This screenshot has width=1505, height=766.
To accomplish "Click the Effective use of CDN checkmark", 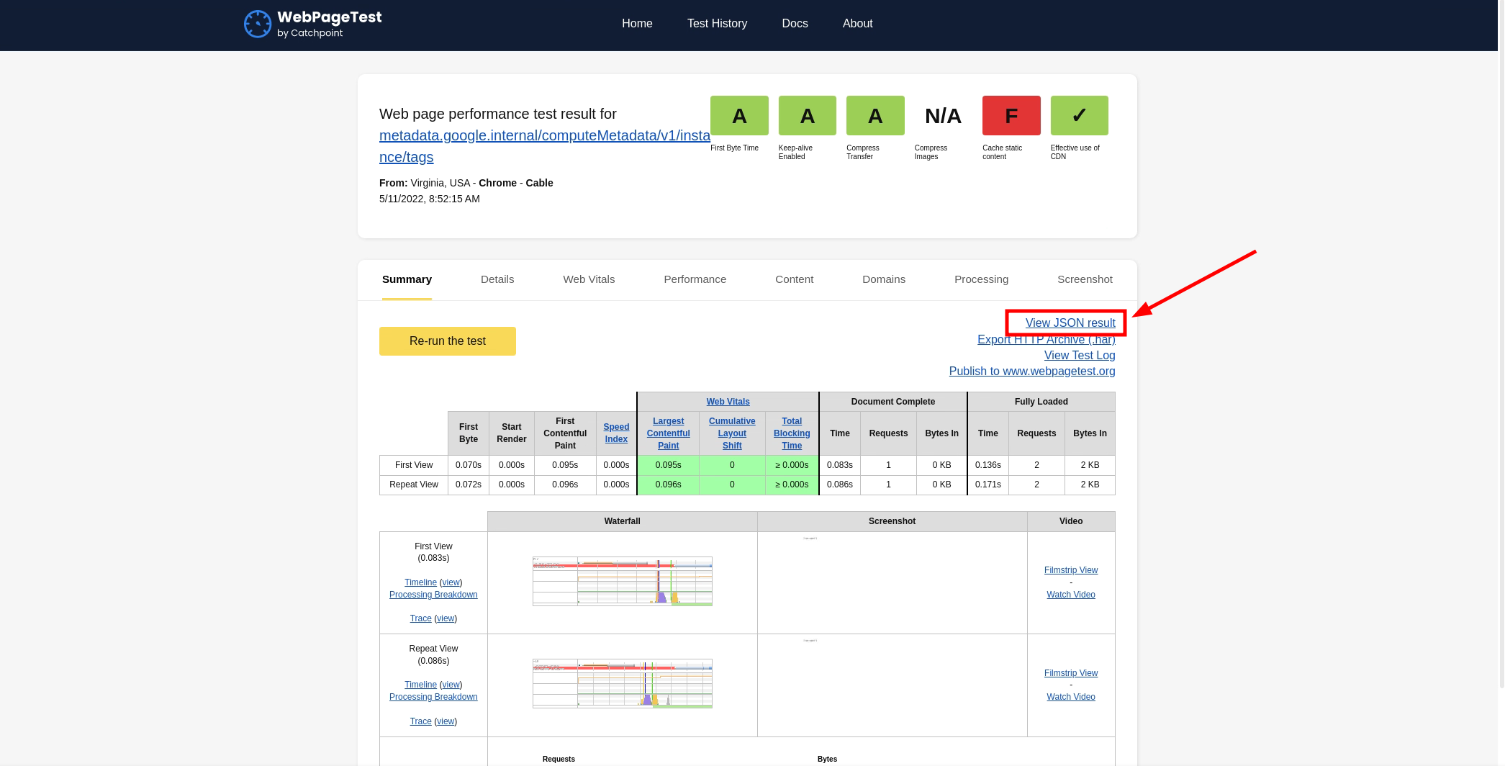I will [x=1079, y=115].
